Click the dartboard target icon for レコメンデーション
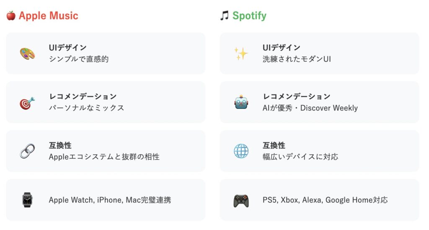Viewport: 429px width, 230px height. pos(27,102)
